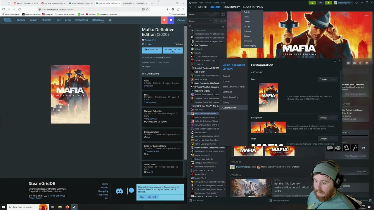
Task: Open the Games collection dropdown in Steam
Action: tap(201, 21)
